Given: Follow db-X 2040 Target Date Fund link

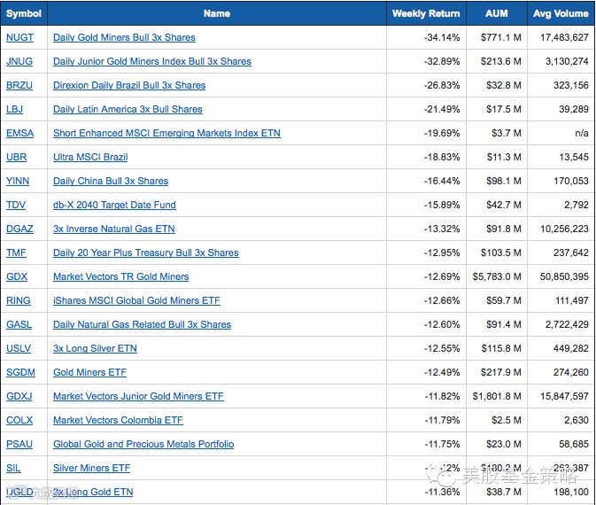Looking at the screenshot, I should [114, 205].
